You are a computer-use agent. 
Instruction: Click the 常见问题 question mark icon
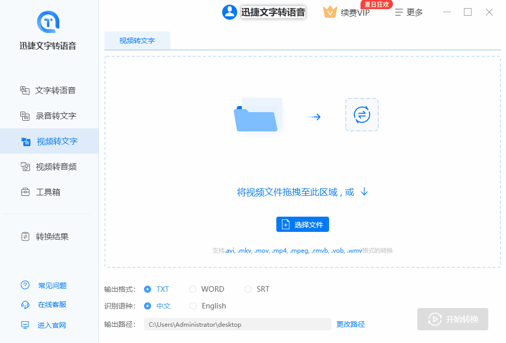point(25,285)
